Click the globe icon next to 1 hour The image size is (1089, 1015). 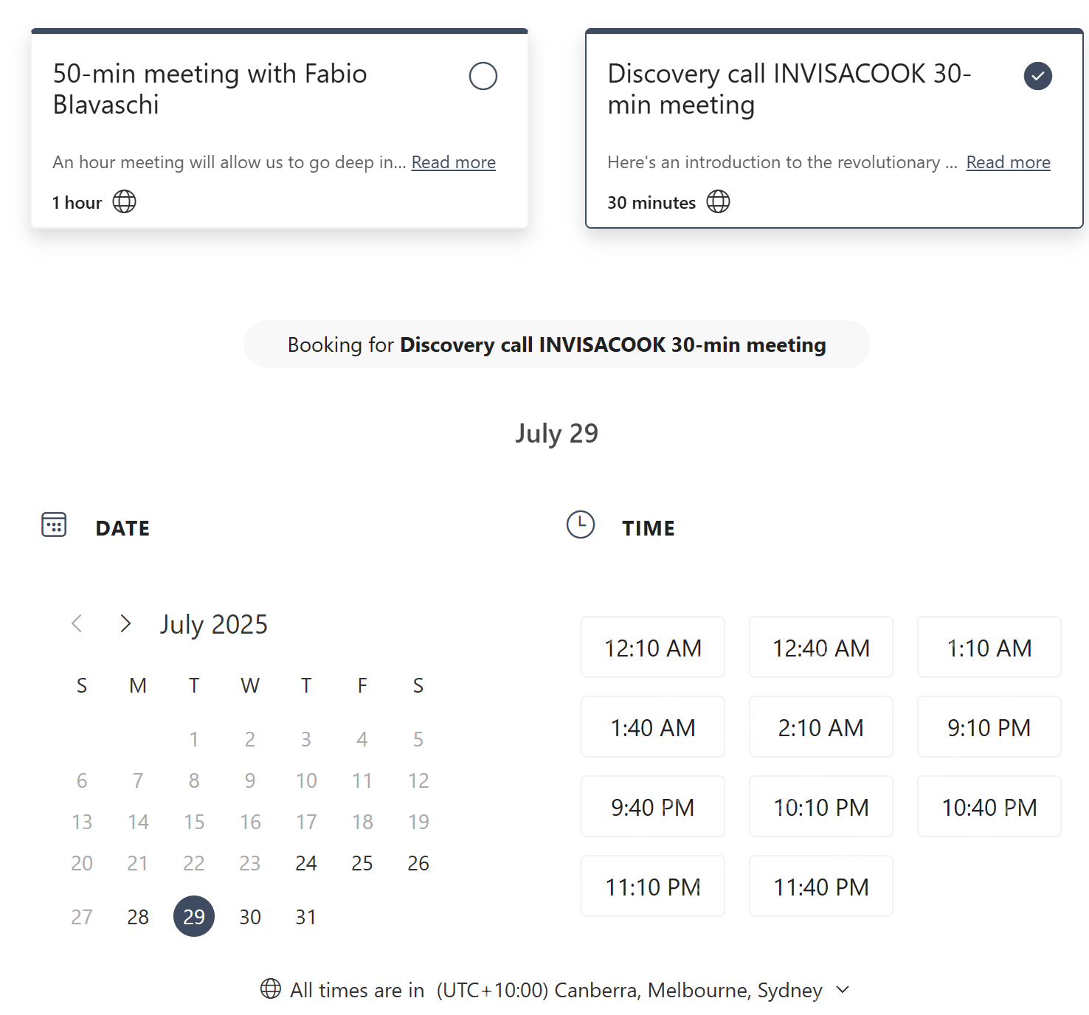pyautogui.click(x=124, y=201)
